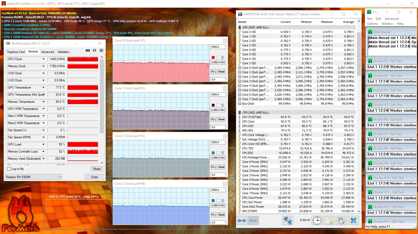This screenshot has width=418, height=234.
Task: Click HWiNFO blue X close sensors icon
Action: pos(354,220)
